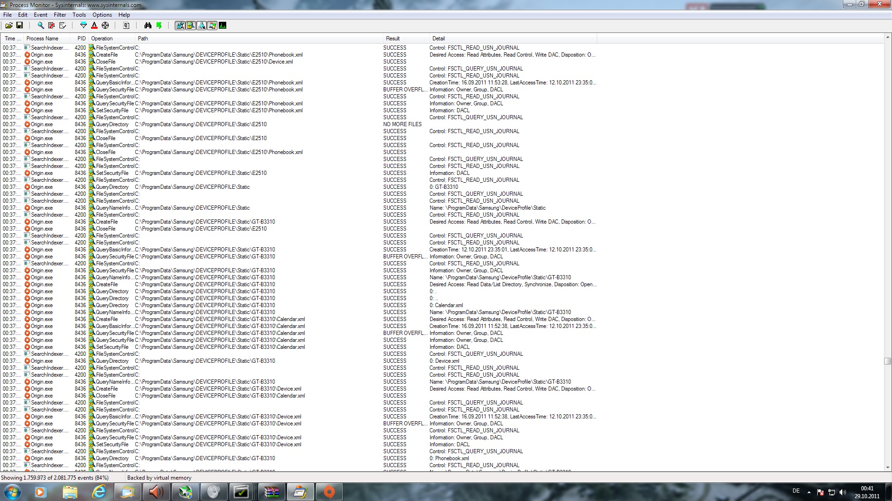892x501 pixels.
Task: Open the Windows Live Mail taskbar icon
Action: point(127,492)
